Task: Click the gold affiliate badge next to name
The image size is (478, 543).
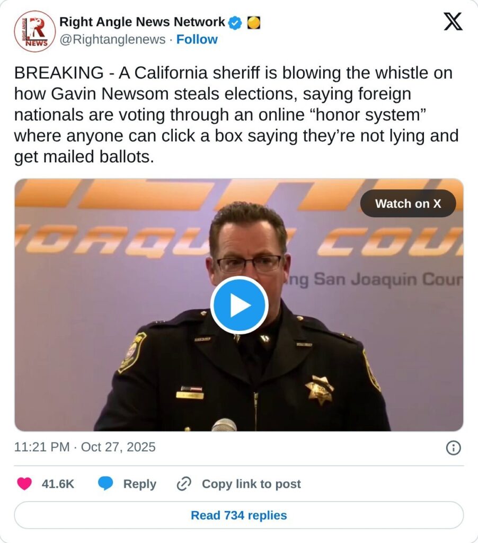Action: coord(254,23)
